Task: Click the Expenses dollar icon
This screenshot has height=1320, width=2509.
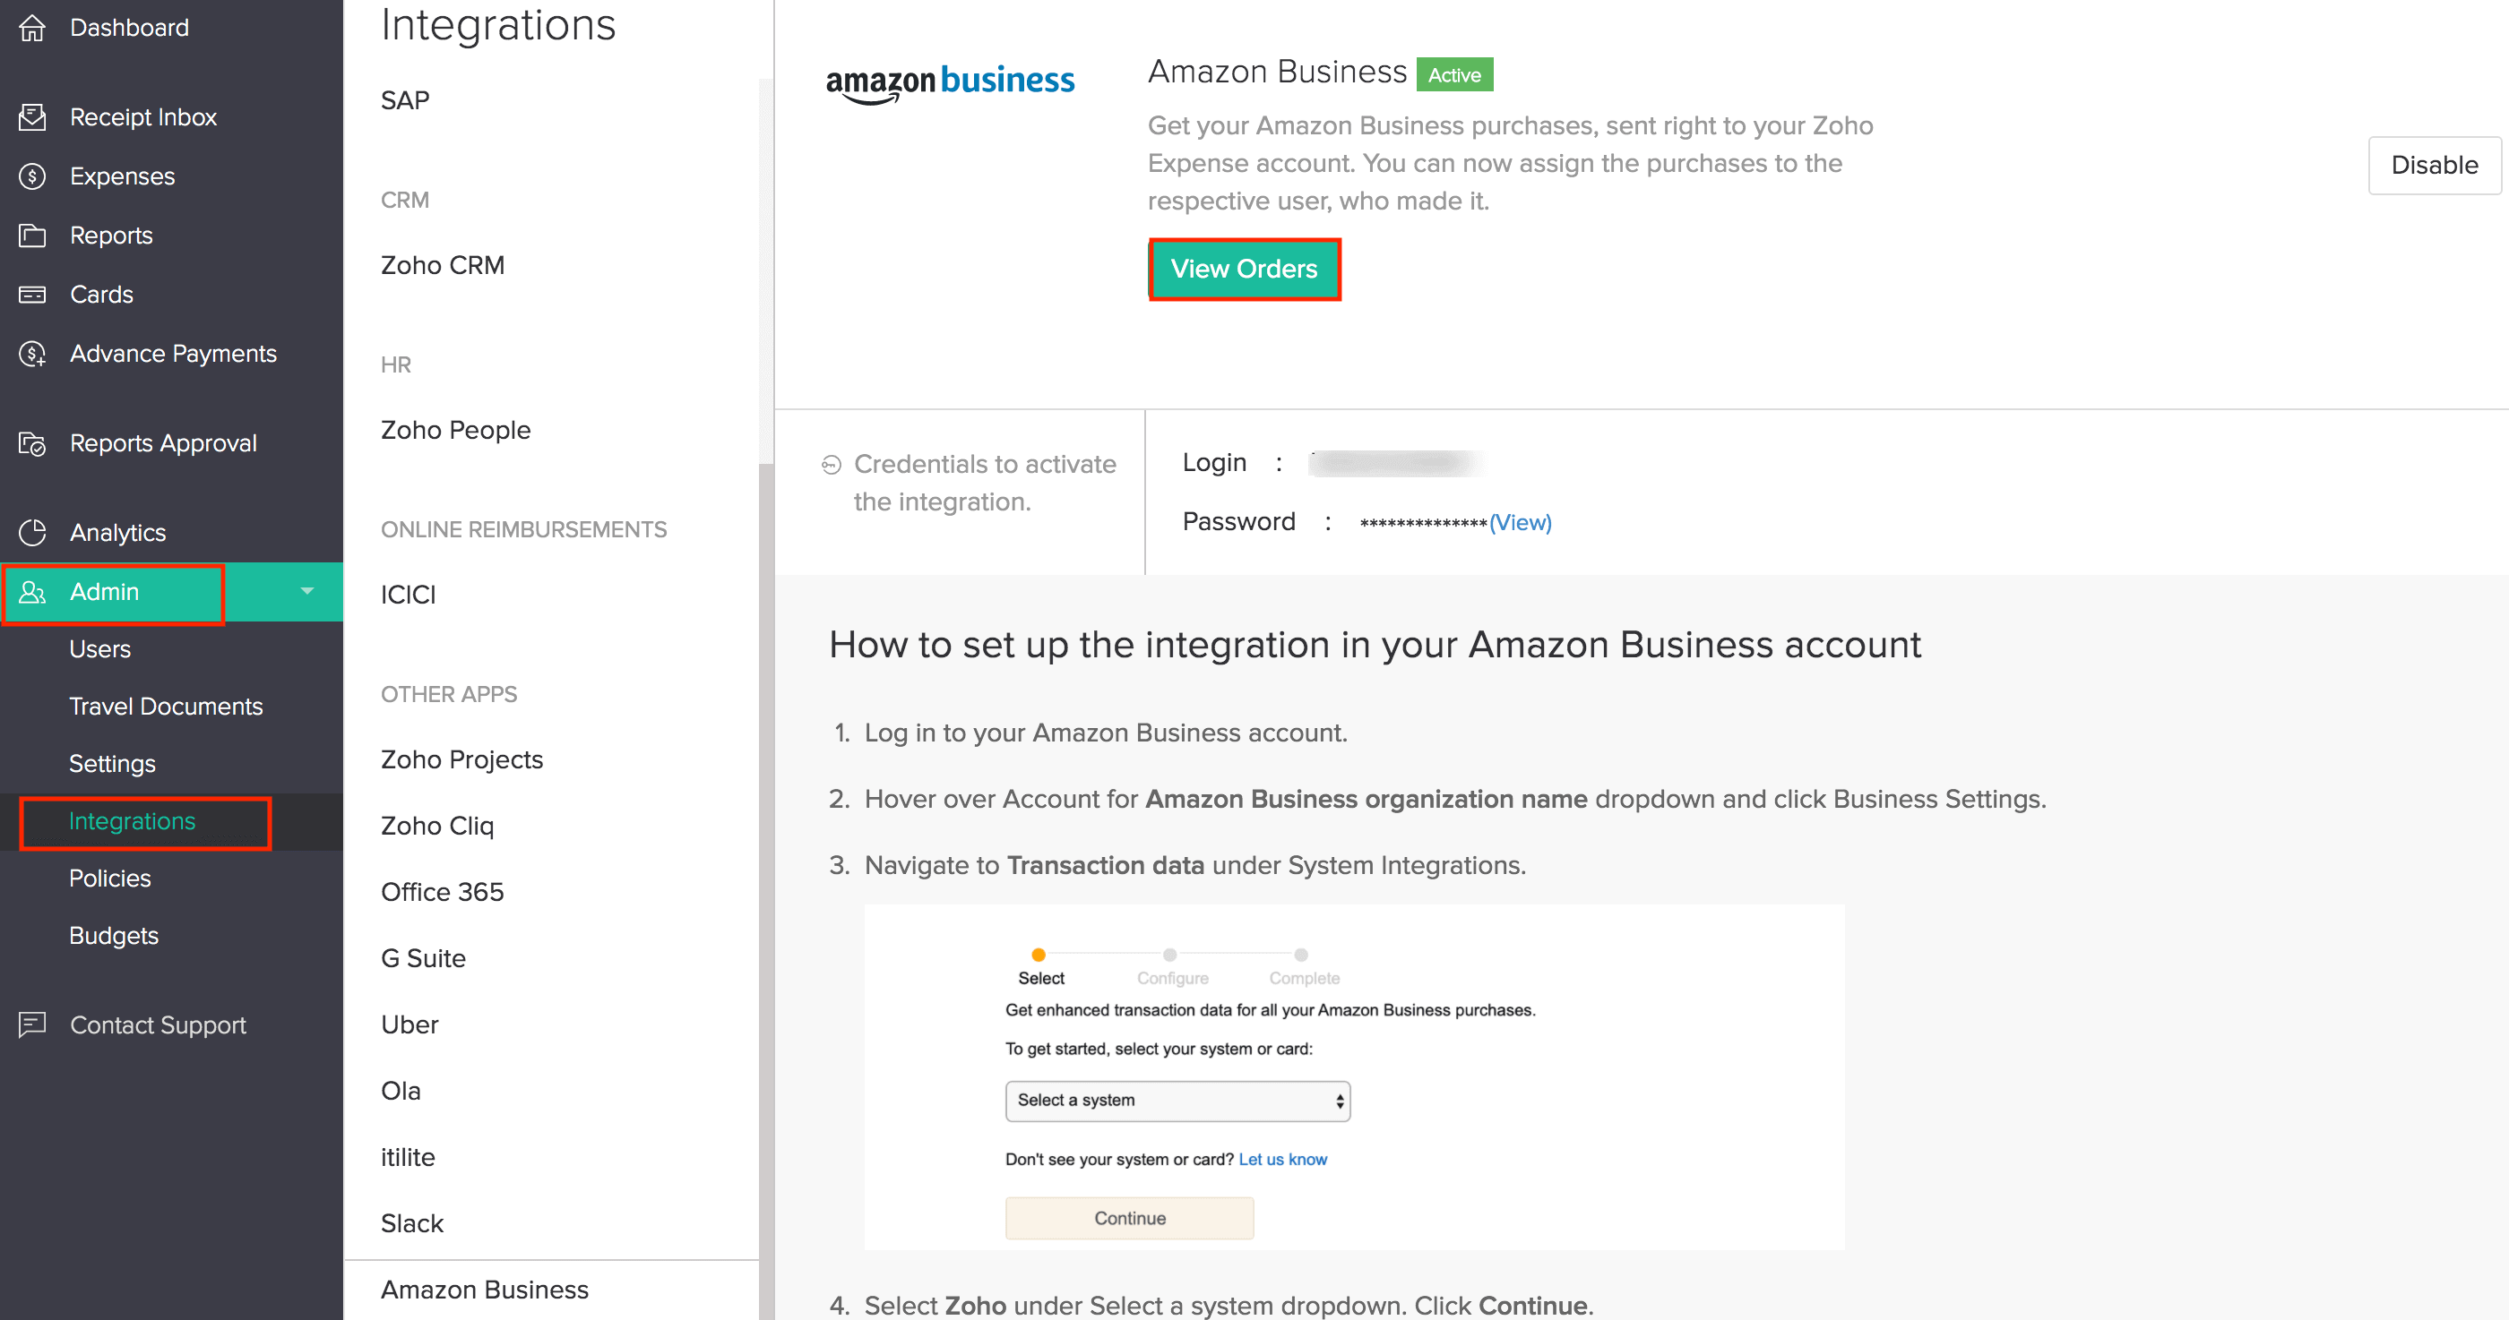Action: pyautogui.click(x=32, y=176)
